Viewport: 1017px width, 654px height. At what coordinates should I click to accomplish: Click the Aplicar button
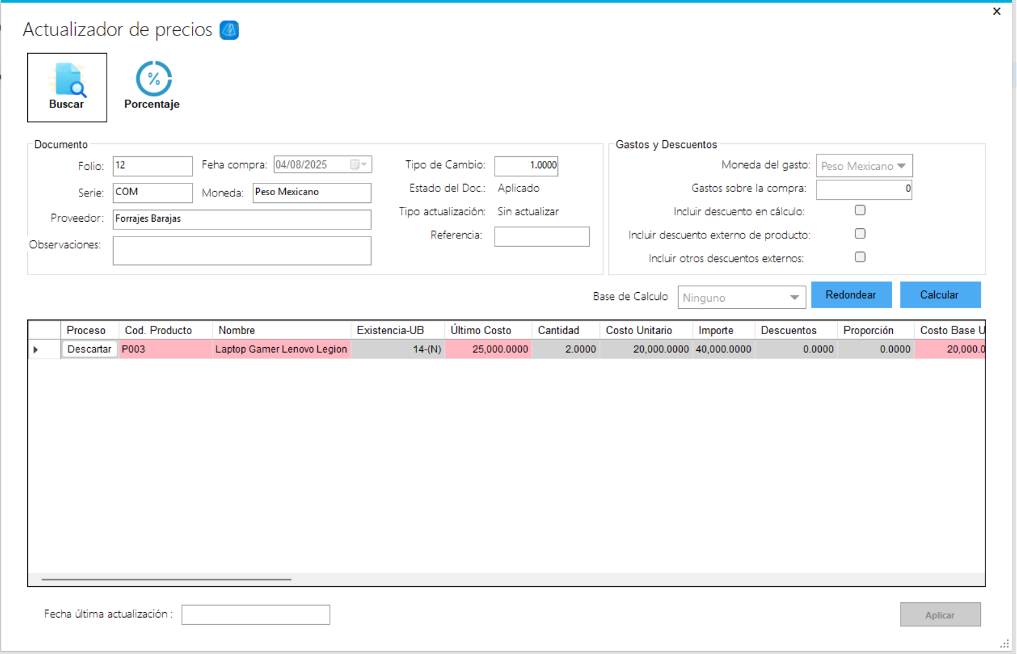tap(940, 615)
